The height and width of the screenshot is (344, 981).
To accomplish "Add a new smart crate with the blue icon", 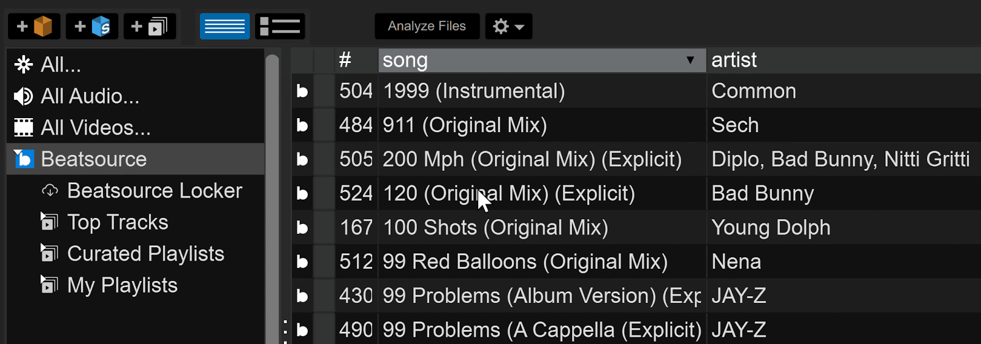I will pos(92,26).
